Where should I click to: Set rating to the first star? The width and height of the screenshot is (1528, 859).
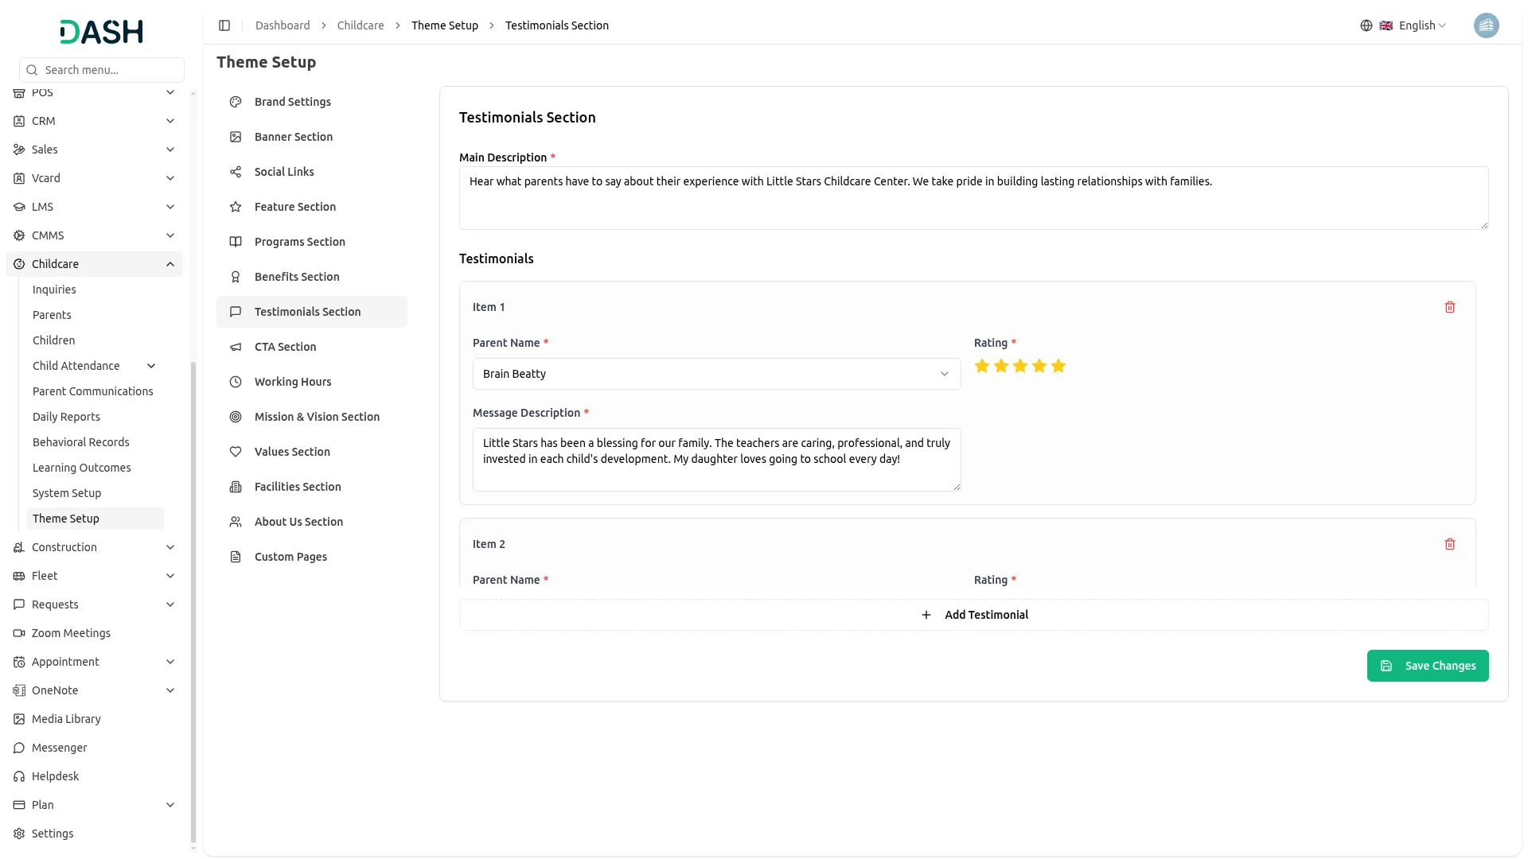click(982, 366)
